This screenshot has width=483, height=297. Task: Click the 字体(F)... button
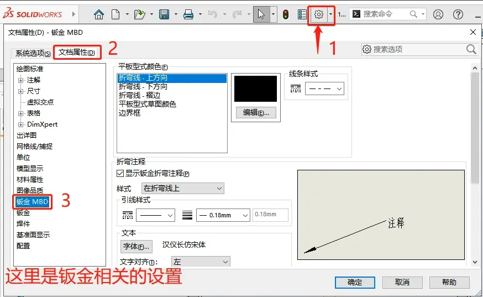(x=136, y=247)
